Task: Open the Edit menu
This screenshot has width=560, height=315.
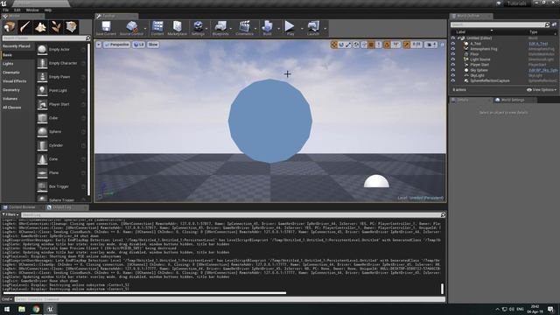Action: point(17,10)
